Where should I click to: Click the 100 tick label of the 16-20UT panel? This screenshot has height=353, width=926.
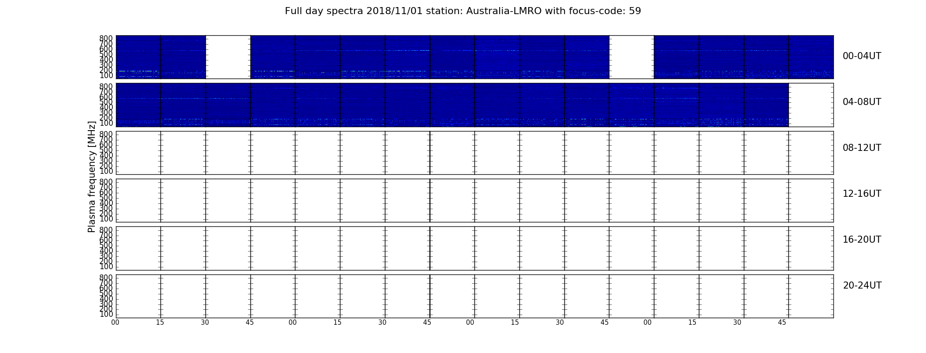(x=106, y=267)
